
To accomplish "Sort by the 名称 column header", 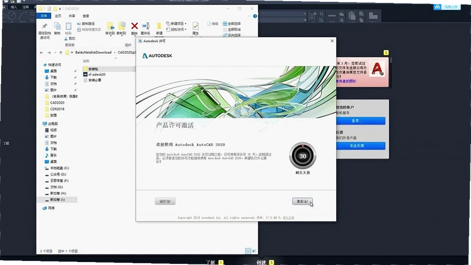I will [x=86, y=61].
